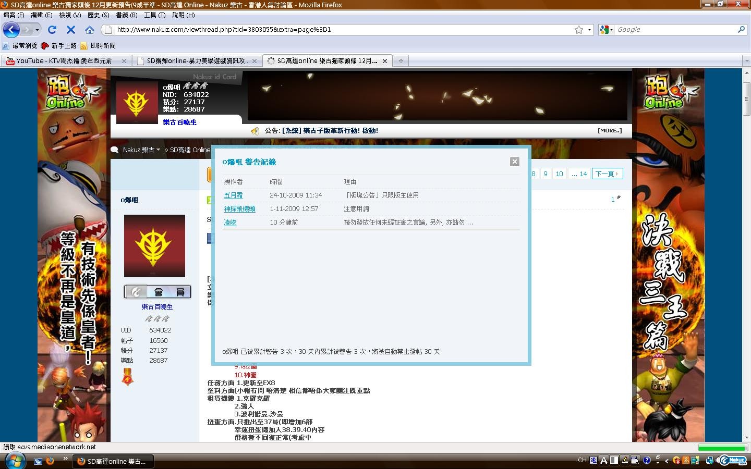This screenshot has height=469, width=751.
Task: Open the 歷史 (History) menu
Action: [98, 15]
